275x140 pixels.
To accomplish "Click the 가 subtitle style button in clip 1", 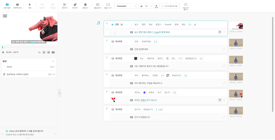I will 219,32.
